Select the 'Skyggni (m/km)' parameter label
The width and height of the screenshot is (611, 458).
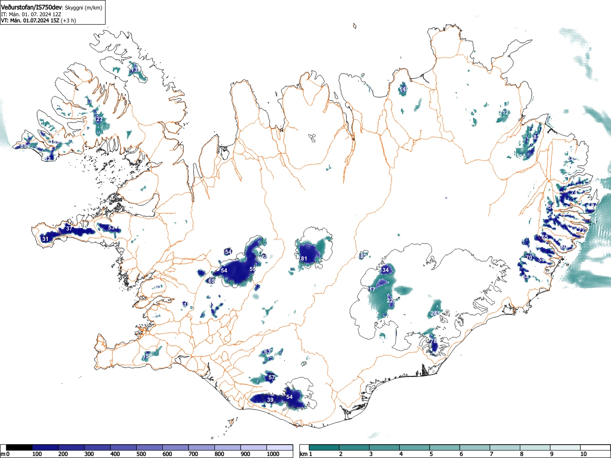click(x=84, y=8)
